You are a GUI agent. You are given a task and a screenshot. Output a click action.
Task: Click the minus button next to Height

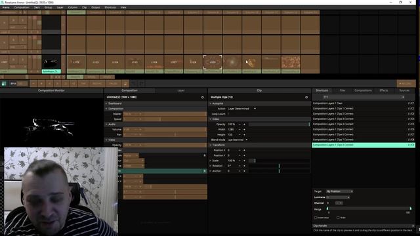[x=240, y=134]
